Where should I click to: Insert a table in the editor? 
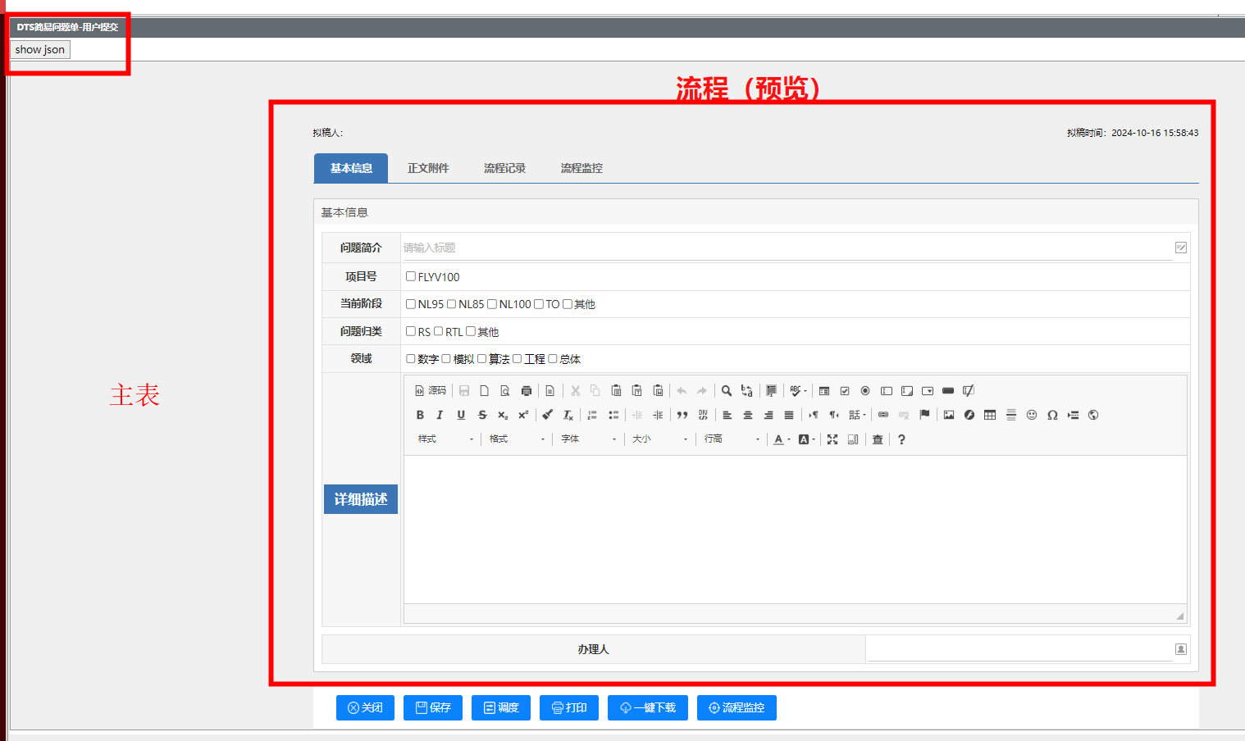point(990,415)
